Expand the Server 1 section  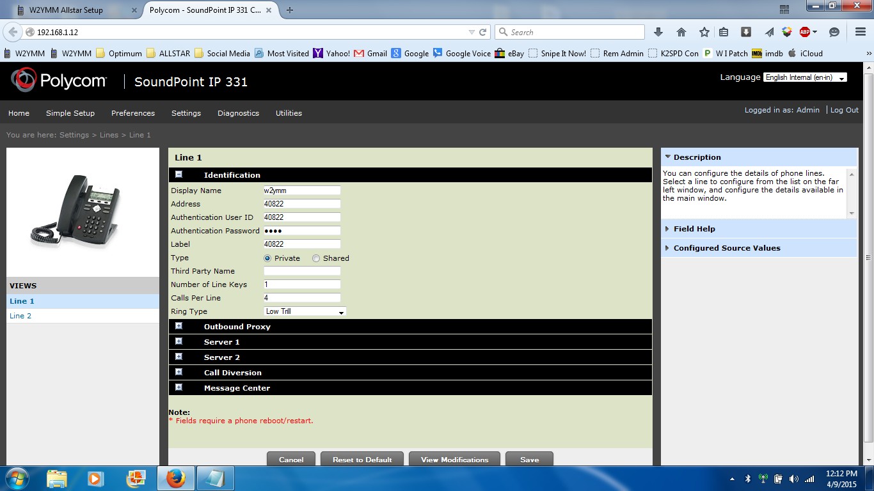click(x=179, y=341)
